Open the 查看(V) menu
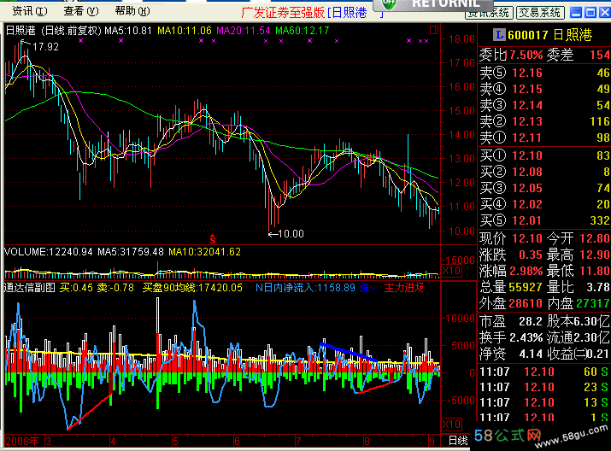Screen dimensions: 611x451 [81, 11]
